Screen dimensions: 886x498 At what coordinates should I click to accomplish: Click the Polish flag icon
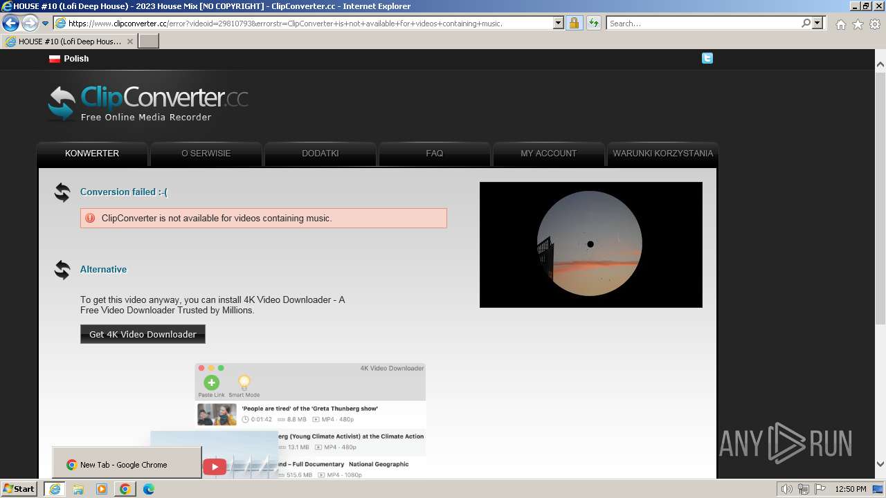click(x=55, y=59)
